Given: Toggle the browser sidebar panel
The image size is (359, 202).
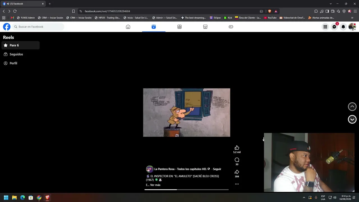Looking at the screenshot, I should tap(327, 11).
